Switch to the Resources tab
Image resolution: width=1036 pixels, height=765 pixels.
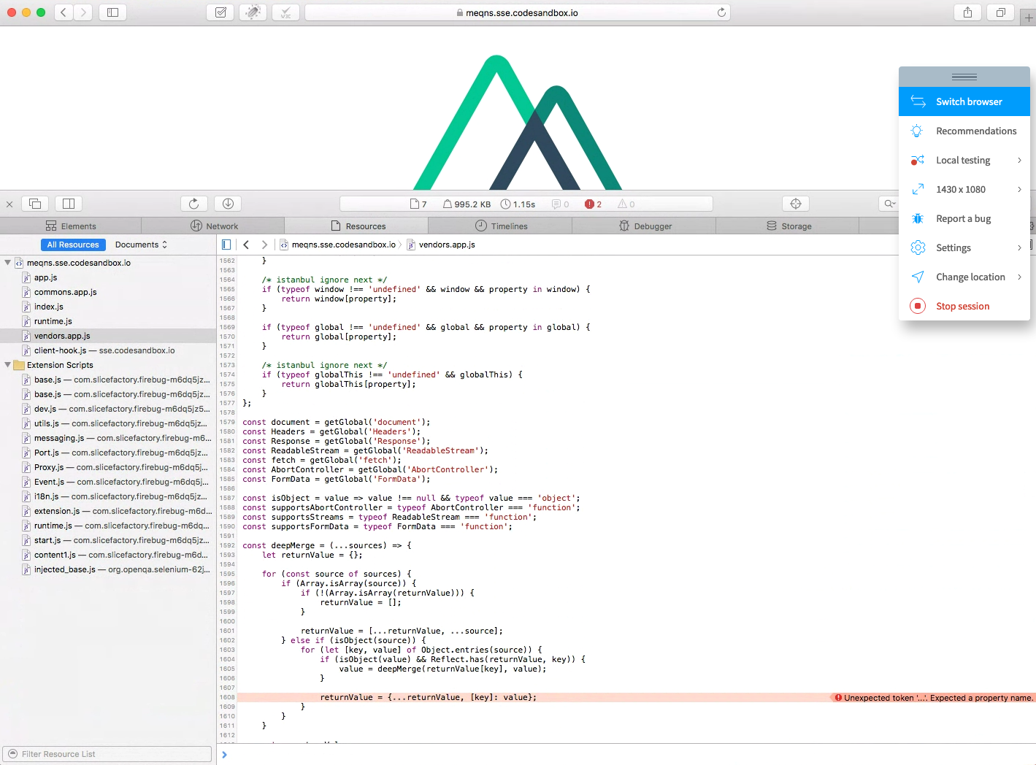click(356, 226)
